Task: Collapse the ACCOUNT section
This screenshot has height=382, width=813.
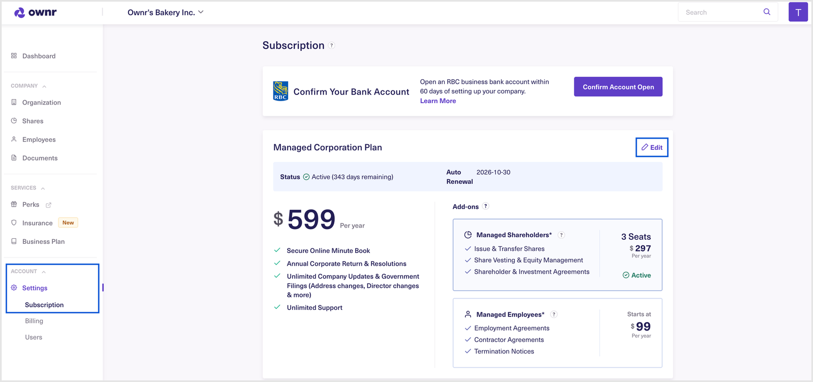Action: [x=44, y=272]
